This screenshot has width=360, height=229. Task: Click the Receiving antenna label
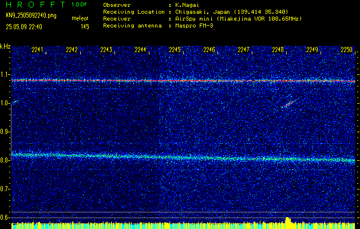132,26
